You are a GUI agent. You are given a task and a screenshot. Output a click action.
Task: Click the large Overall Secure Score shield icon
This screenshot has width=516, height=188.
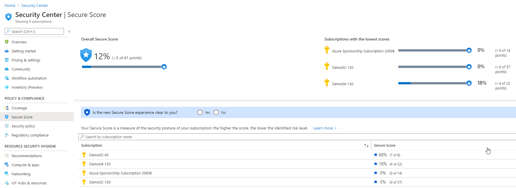86,55
